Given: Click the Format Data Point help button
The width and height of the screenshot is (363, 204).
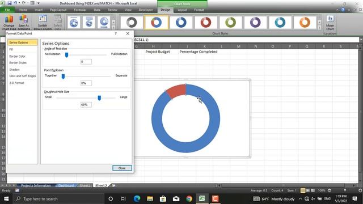Looking at the screenshot, I should point(116,33).
